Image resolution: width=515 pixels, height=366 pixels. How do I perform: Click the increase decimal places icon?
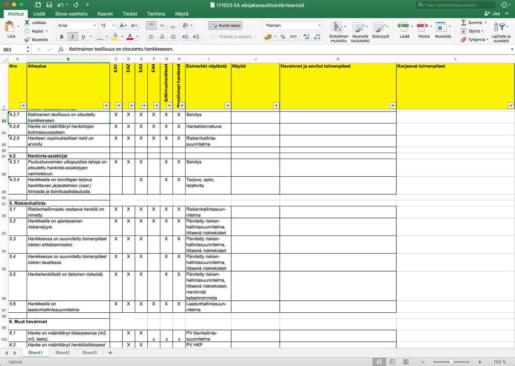(x=306, y=37)
